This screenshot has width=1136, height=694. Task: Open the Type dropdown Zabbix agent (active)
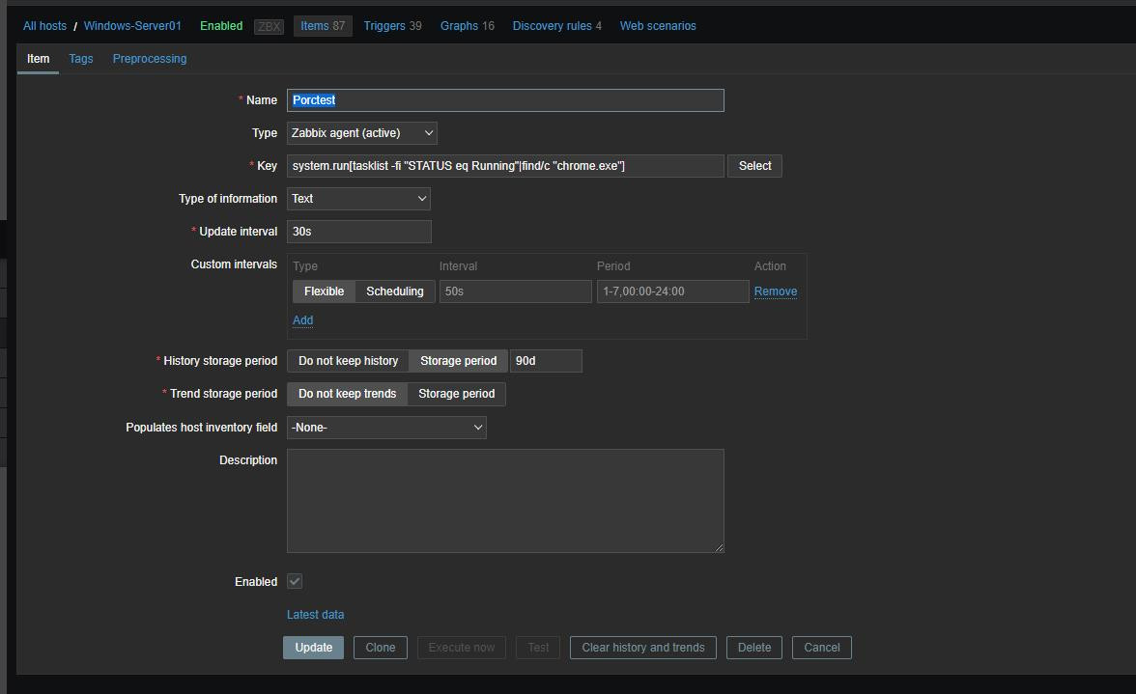(x=361, y=133)
